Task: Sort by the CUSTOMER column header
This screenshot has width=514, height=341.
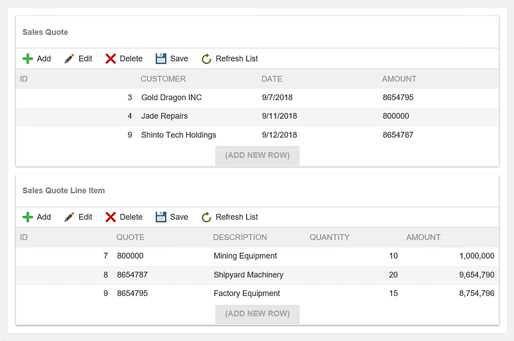Action: coord(163,79)
